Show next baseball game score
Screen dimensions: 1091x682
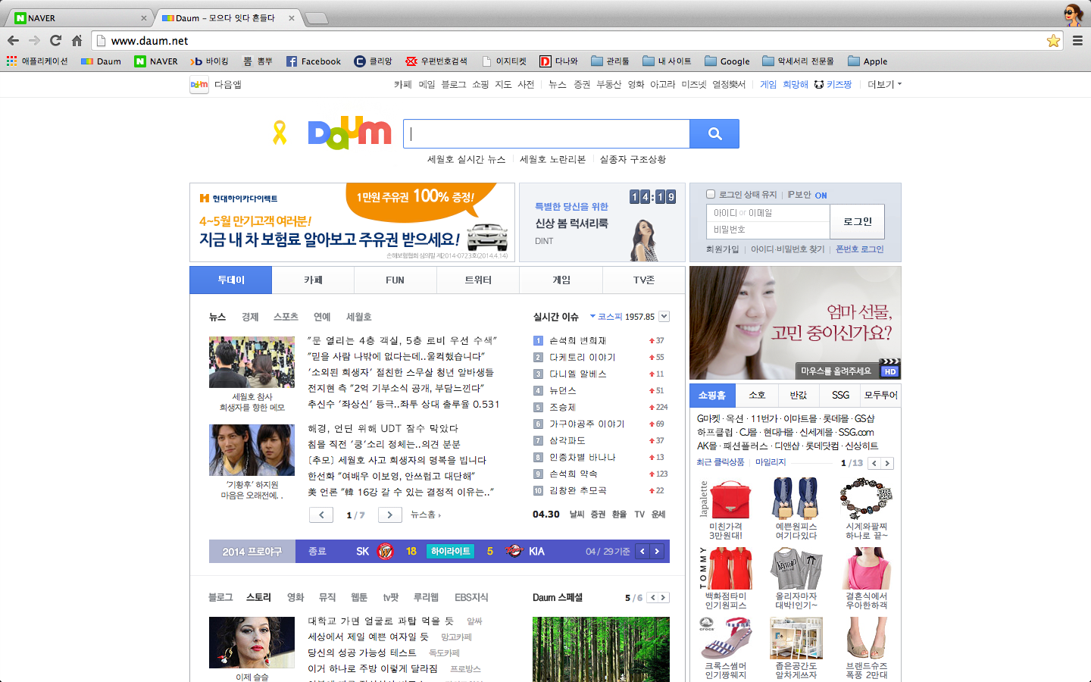pos(657,551)
